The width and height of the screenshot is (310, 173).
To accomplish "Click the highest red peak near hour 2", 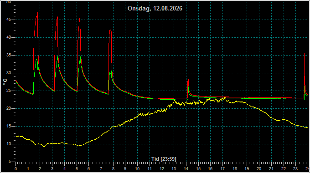I will point(37,12).
